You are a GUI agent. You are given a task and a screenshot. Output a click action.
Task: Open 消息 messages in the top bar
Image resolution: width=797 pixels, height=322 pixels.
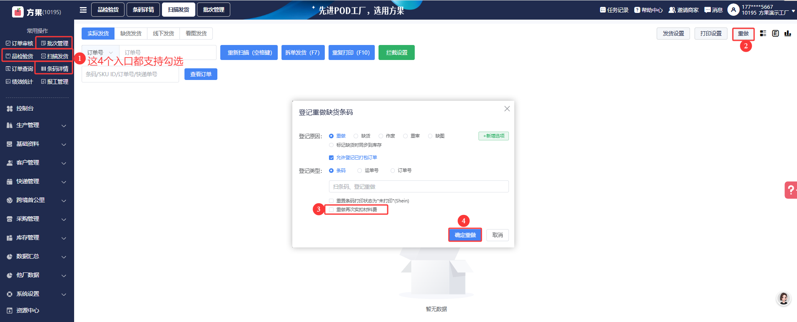(x=713, y=10)
